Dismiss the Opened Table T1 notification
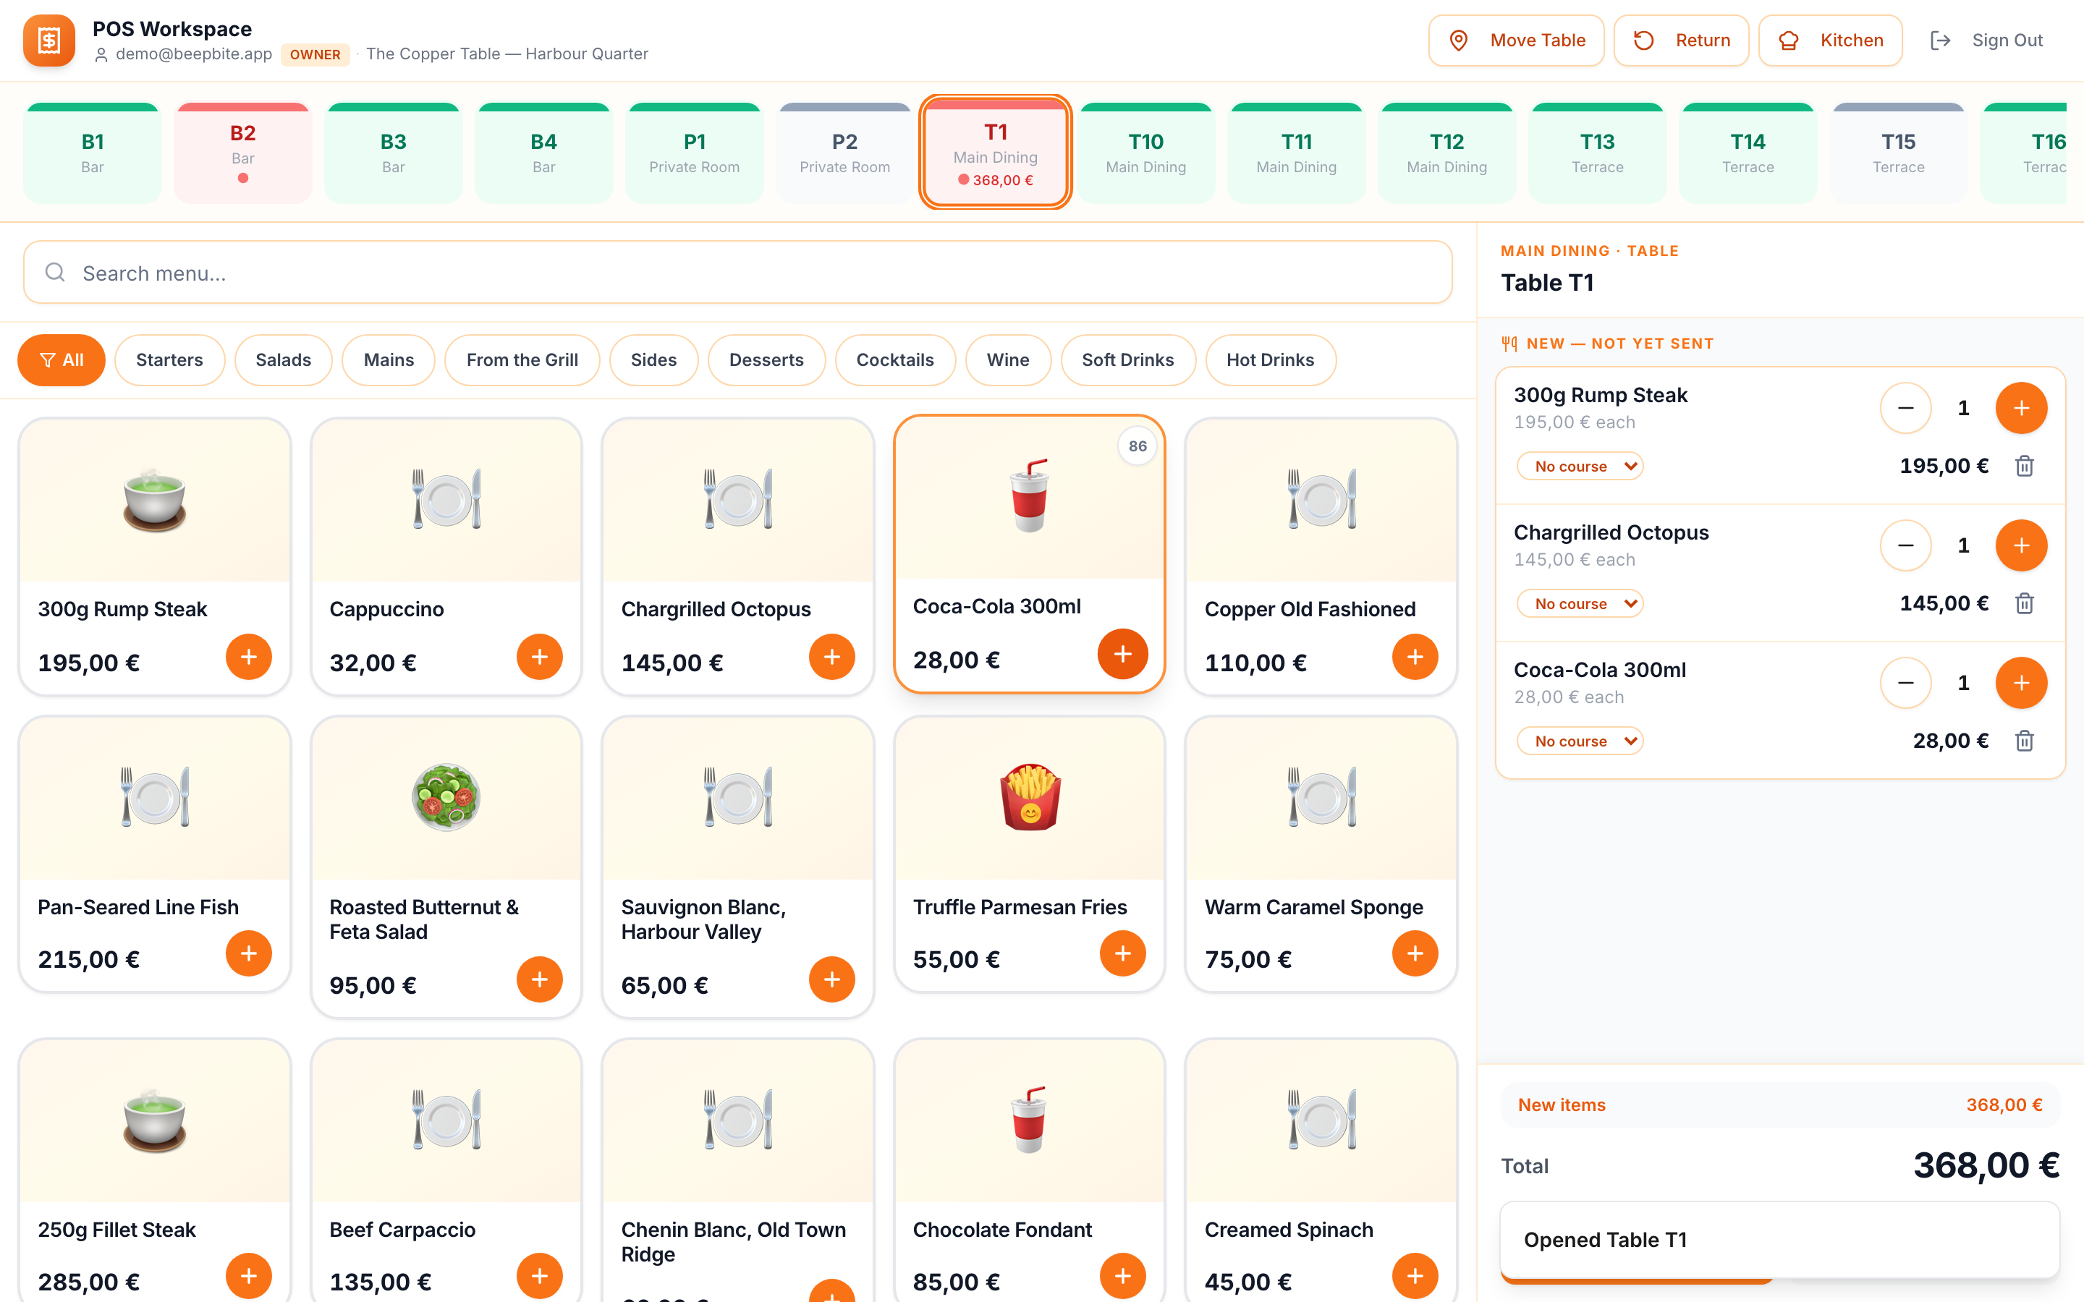 1780,1239
